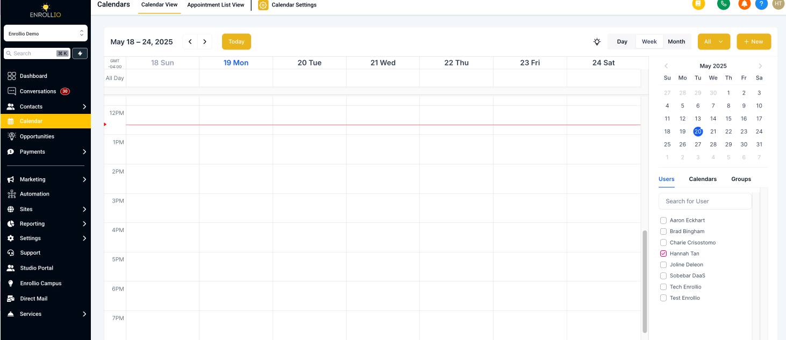Click the calendar grid vertical scrollbar
The height and width of the screenshot is (340, 786).
pos(645,281)
